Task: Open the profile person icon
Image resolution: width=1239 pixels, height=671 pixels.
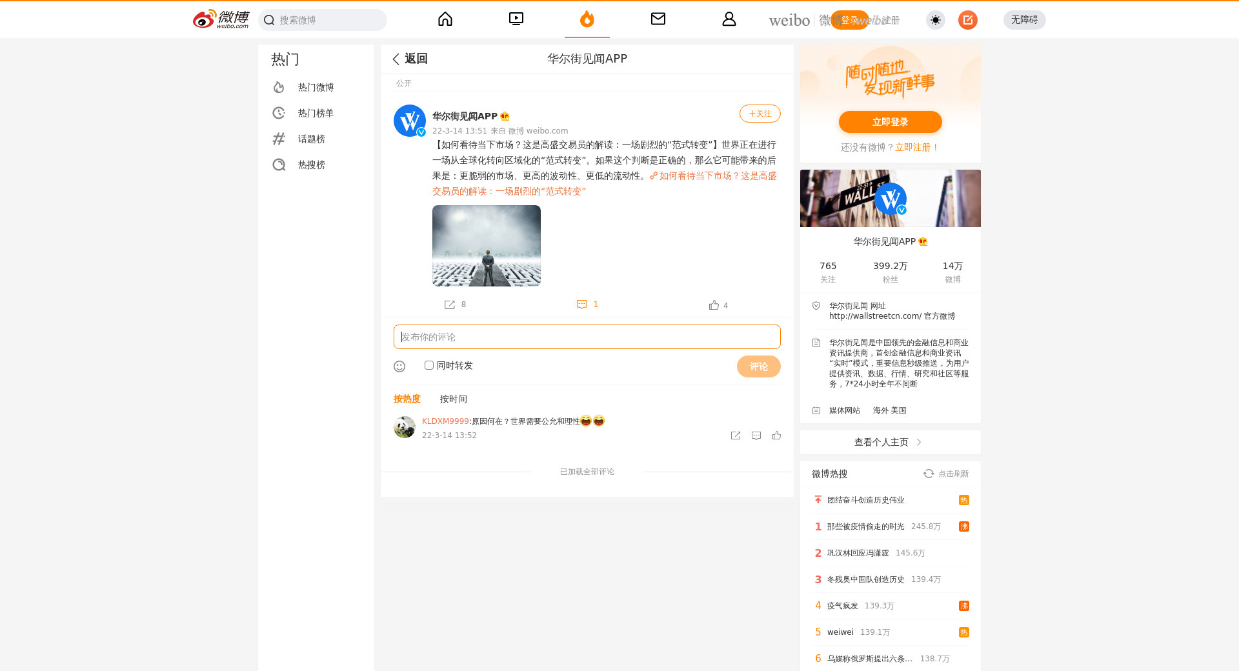Action: (729, 19)
